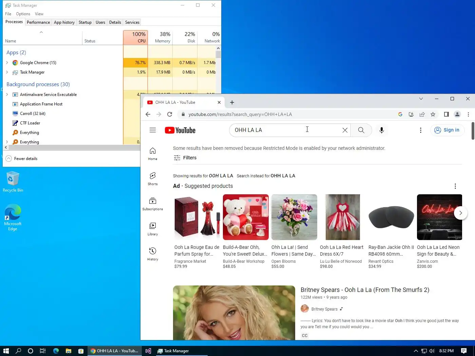Switch to Services tab

coord(132,22)
